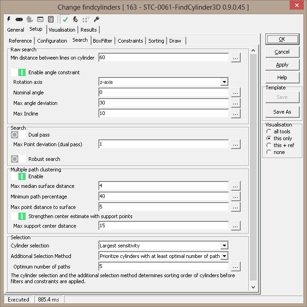
Task: Open the Results tab
Action: (89, 30)
